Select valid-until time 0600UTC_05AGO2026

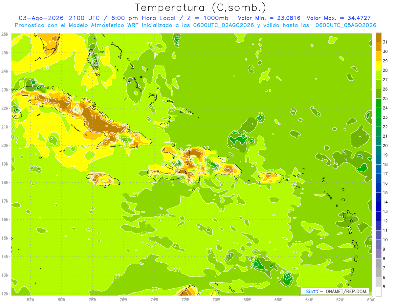(346, 25)
